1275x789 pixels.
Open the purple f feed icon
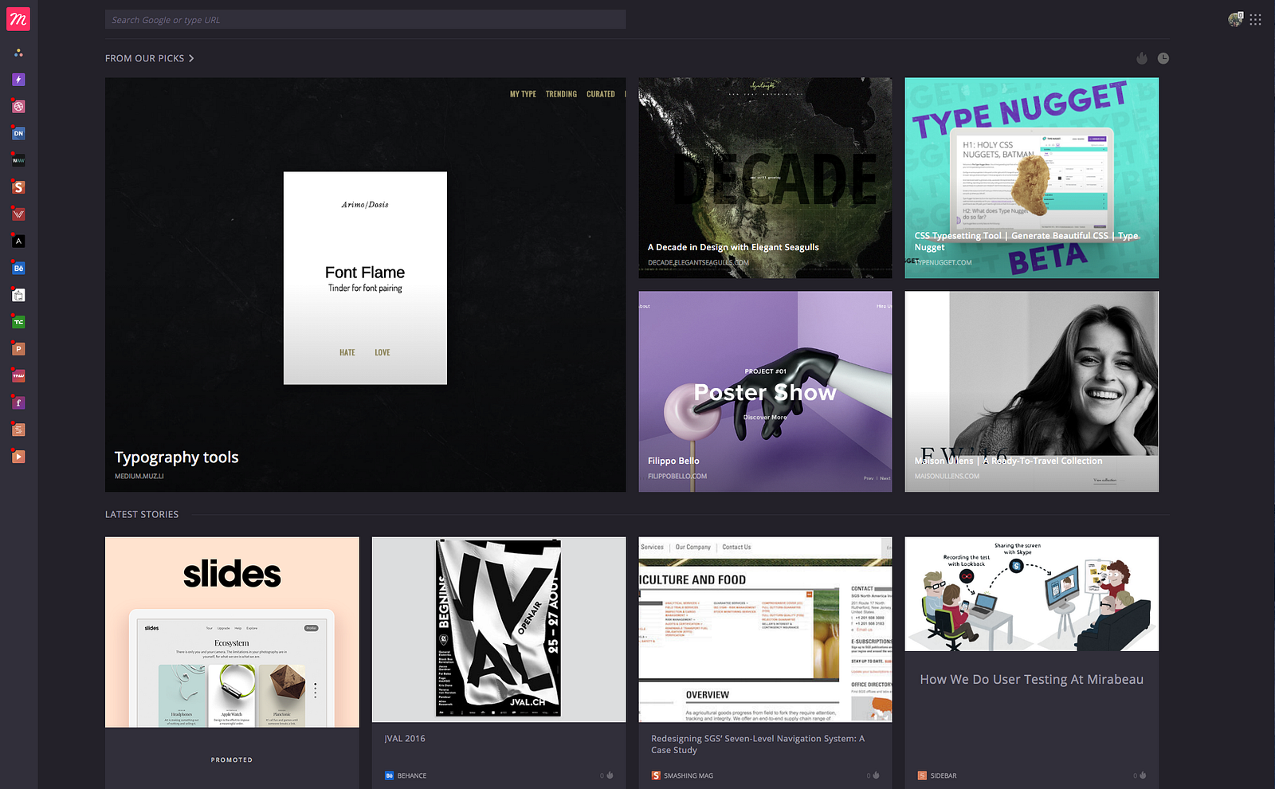point(18,402)
